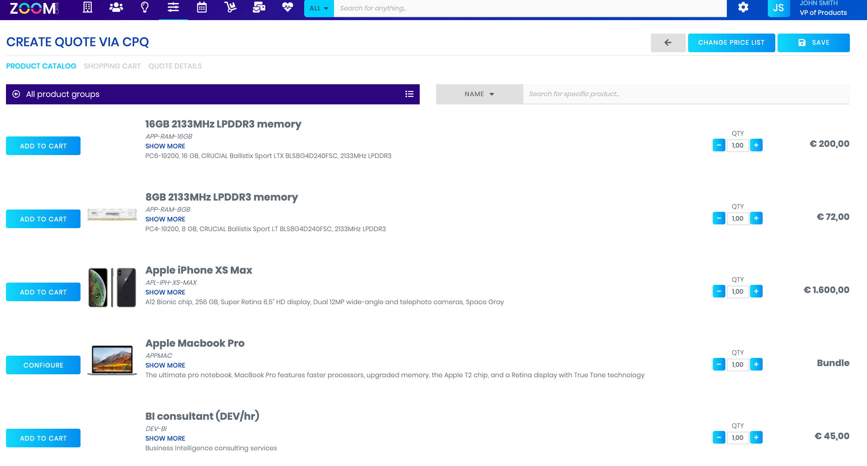Click the hand truck products icon
This screenshot has height=466, width=867.
tap(230, 7)
